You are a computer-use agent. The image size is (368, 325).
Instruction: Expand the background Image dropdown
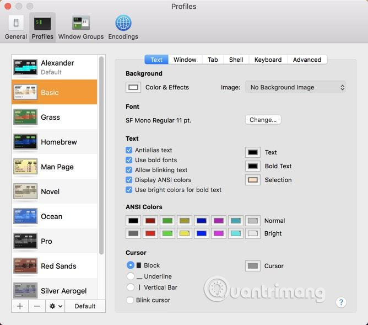point(295,87)
